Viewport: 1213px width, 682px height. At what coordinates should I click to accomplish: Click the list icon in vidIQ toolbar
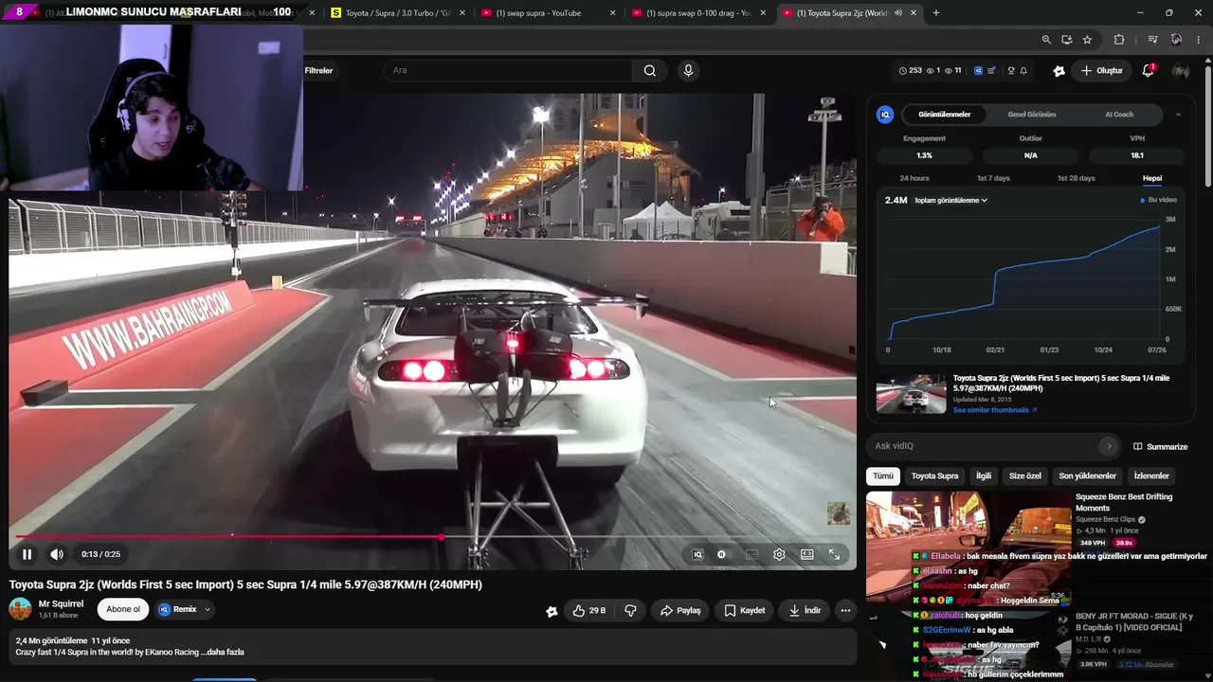click(991, 70)
